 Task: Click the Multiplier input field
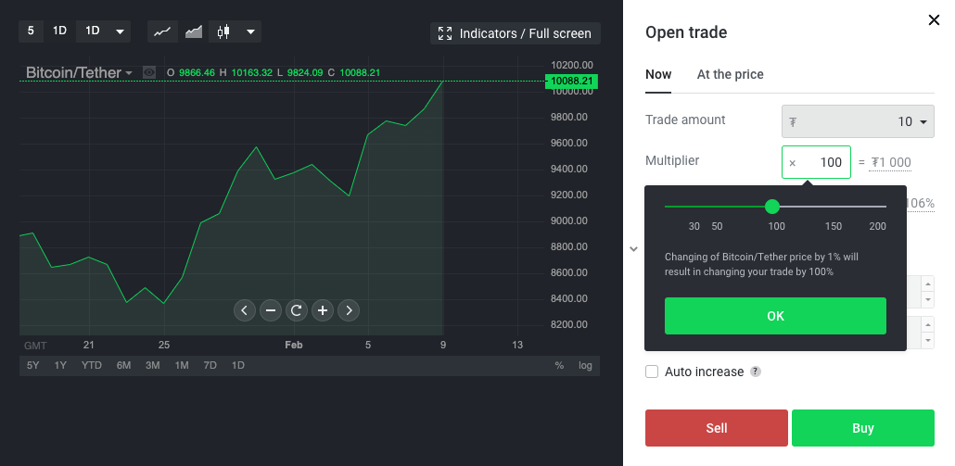(817, 162)
